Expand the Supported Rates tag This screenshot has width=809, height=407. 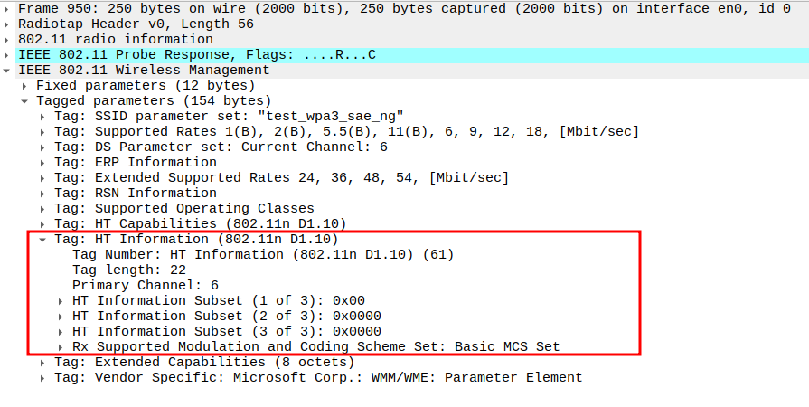pos(43,131)
